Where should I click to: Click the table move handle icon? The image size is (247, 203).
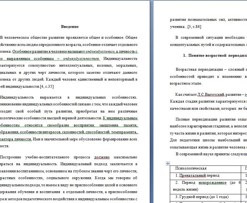point(168,163)
